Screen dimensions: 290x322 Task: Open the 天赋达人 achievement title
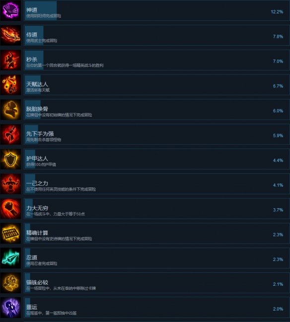pyautogui.click(x=37, y=84)
